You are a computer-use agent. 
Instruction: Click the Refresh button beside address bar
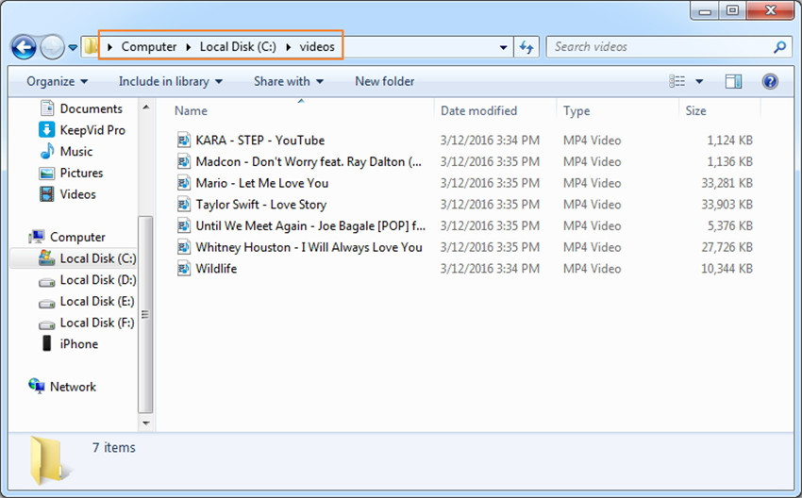[526, 46]
